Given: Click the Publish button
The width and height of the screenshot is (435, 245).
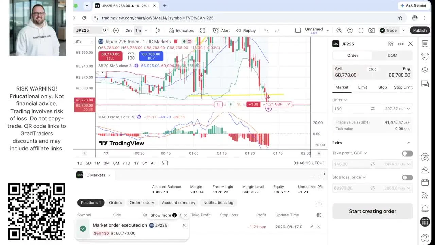Looking at the screenshot, I should pos(420,30).
